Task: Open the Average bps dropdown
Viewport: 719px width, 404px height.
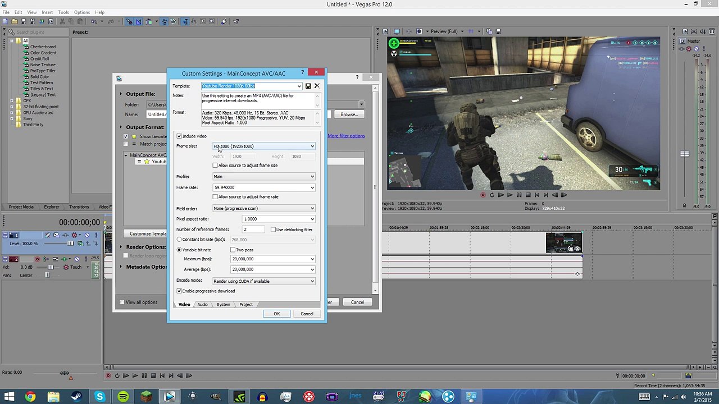Action: pos(312,269)
